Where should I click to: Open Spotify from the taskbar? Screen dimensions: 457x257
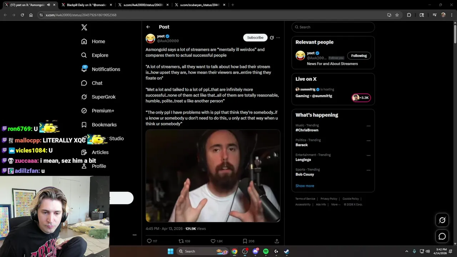[266, 251]
